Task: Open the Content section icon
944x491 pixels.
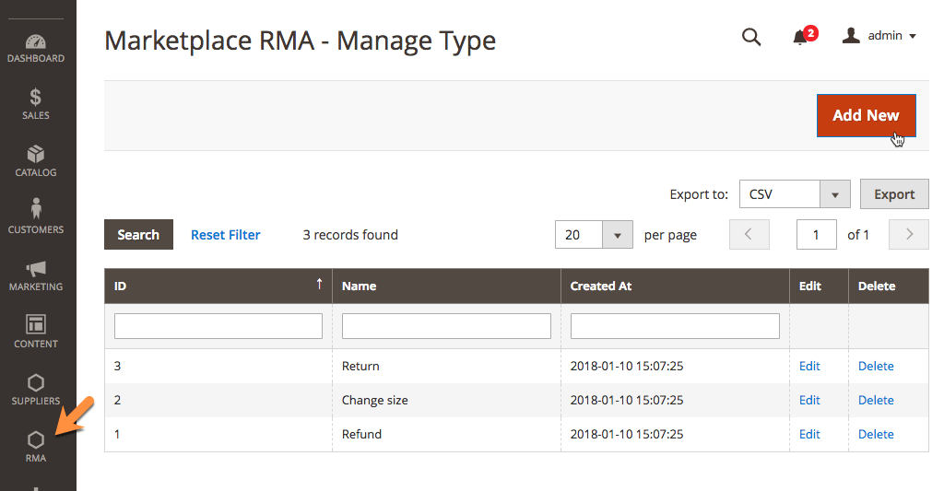Action: click(x=36, y=332)
